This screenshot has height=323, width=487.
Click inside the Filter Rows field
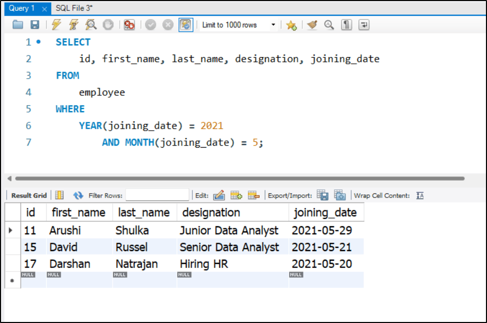click(157, 195)
